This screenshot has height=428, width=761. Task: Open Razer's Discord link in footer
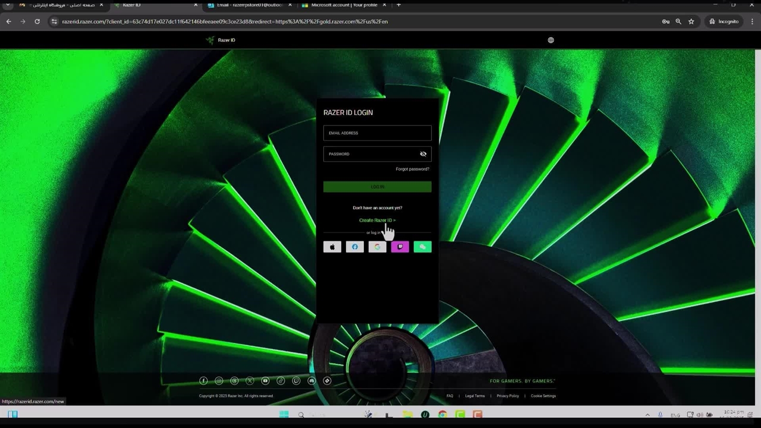tap(312, 381)
